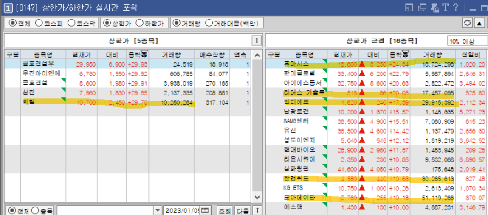
Task: Select the SAMG엔터 row
Action: [377, 121]
